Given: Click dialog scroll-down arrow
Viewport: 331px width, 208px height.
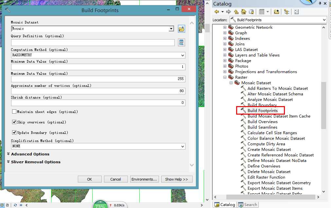Looking at the screenshot, I should coord(192,165).
